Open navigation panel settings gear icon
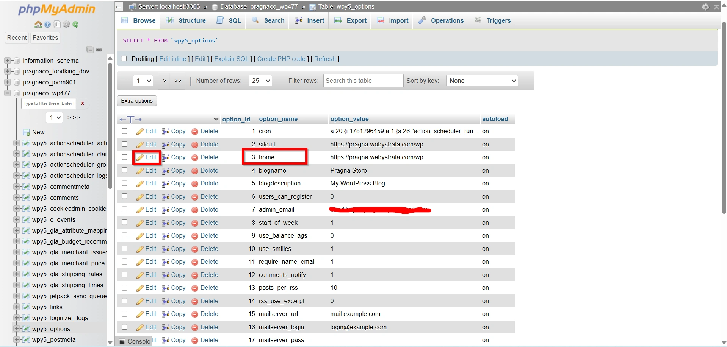727x347 pixels. pos(66,25)
